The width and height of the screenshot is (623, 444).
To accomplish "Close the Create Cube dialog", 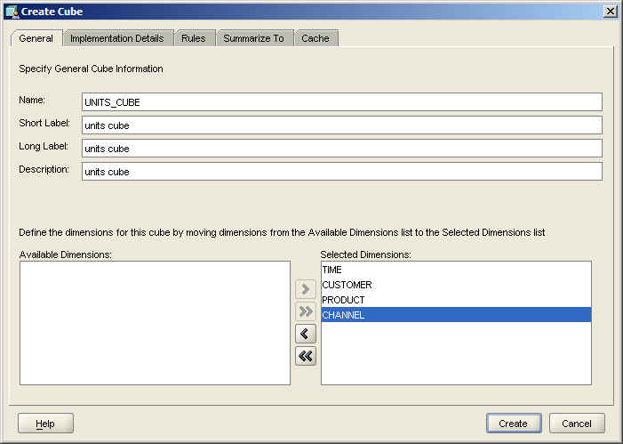I will 610,12.
